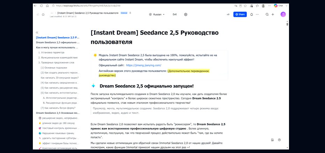The height and width of the screenshot is (153, 325).
Task: Open the https://jimeng.jianying.com/ link
Action: pos(143,65)
